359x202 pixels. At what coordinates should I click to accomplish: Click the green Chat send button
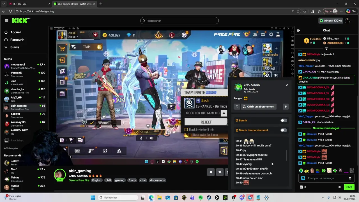click(x=349, y=187)
